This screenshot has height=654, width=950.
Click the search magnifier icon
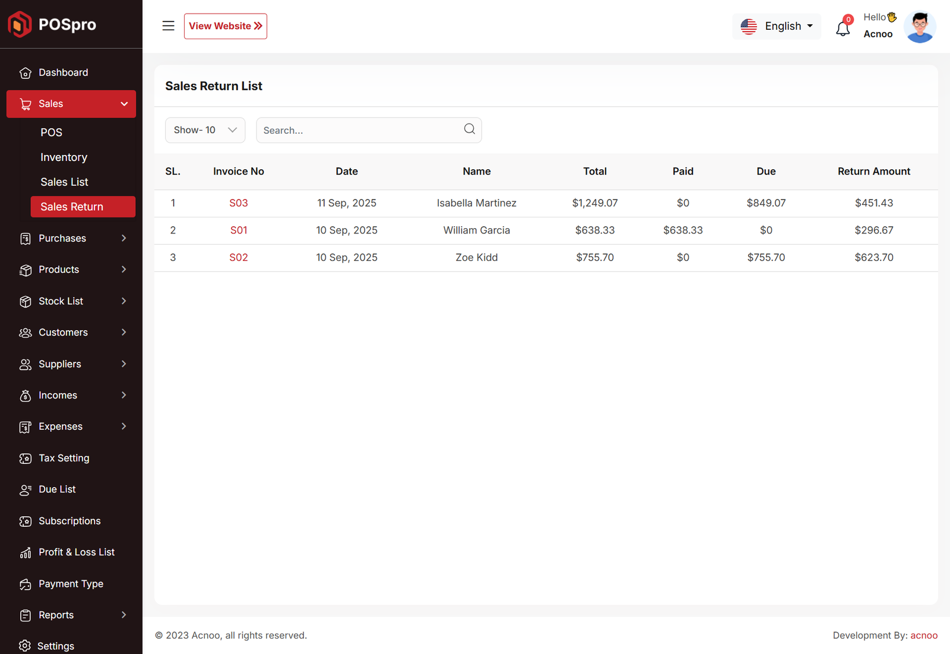click(469, 129)
